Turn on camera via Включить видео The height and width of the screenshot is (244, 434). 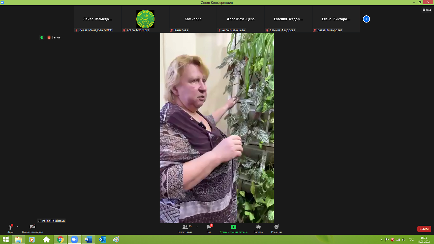point(32,228)
